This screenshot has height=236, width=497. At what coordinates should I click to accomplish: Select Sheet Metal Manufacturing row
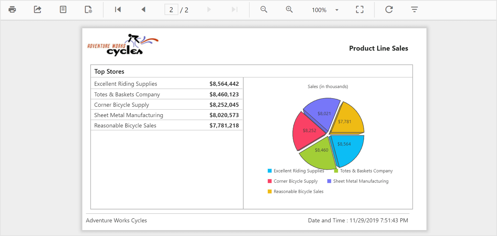pyautogui.click(x=167, y=115)
